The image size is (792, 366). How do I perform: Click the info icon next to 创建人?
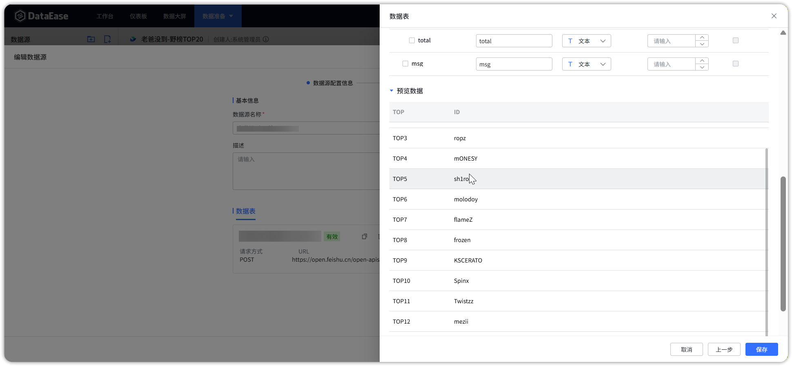pos(266,39)
